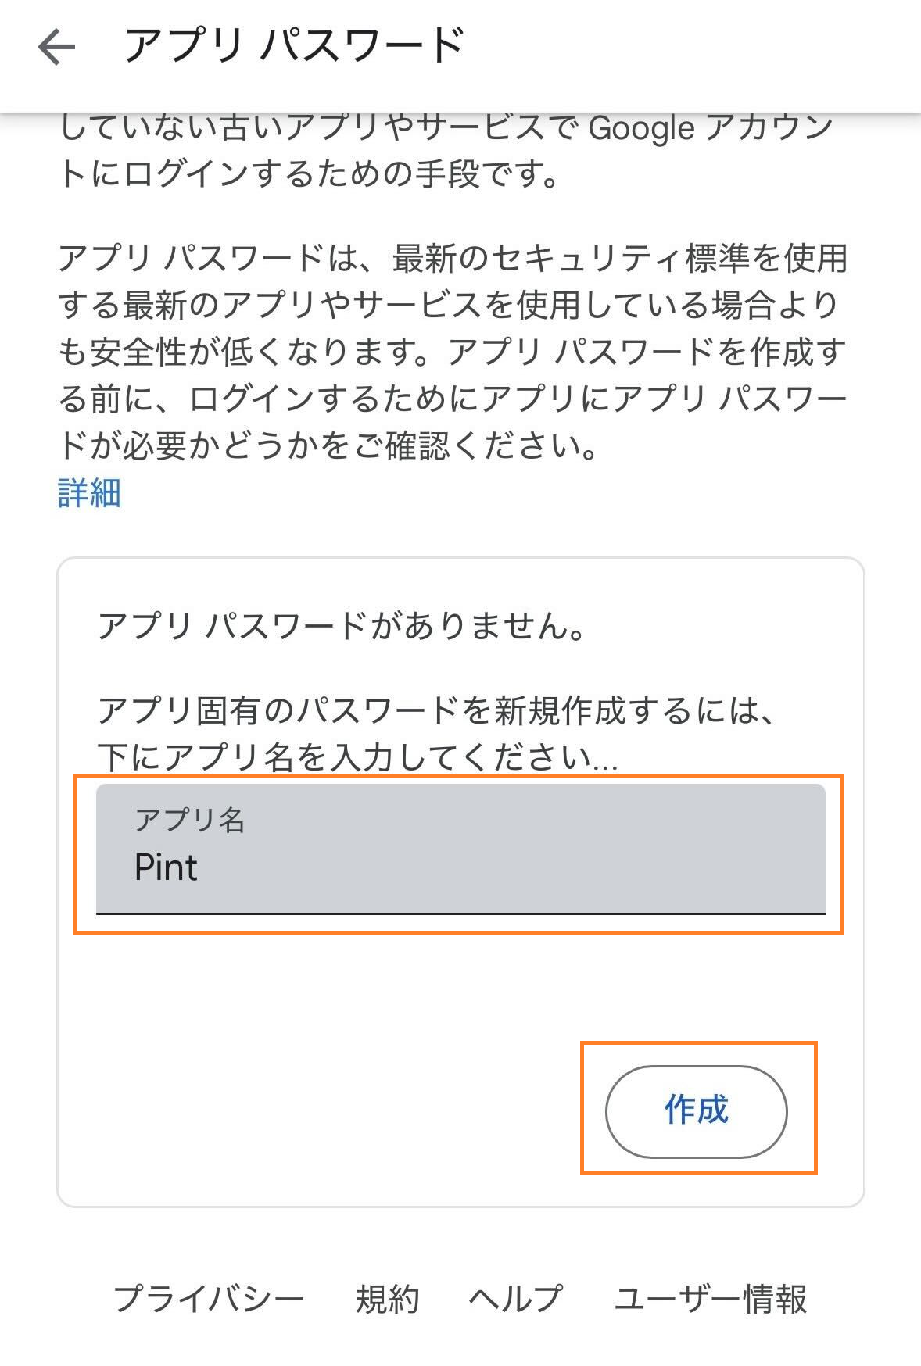
Task: Click the アプリ パスワードがありません message
Action: 342,625
